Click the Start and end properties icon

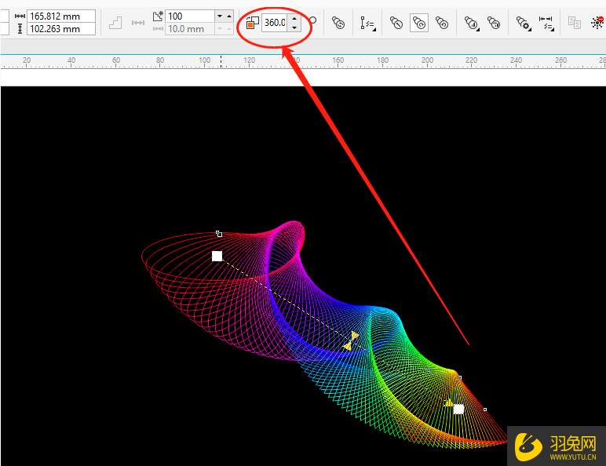click(x=546, y=24)
